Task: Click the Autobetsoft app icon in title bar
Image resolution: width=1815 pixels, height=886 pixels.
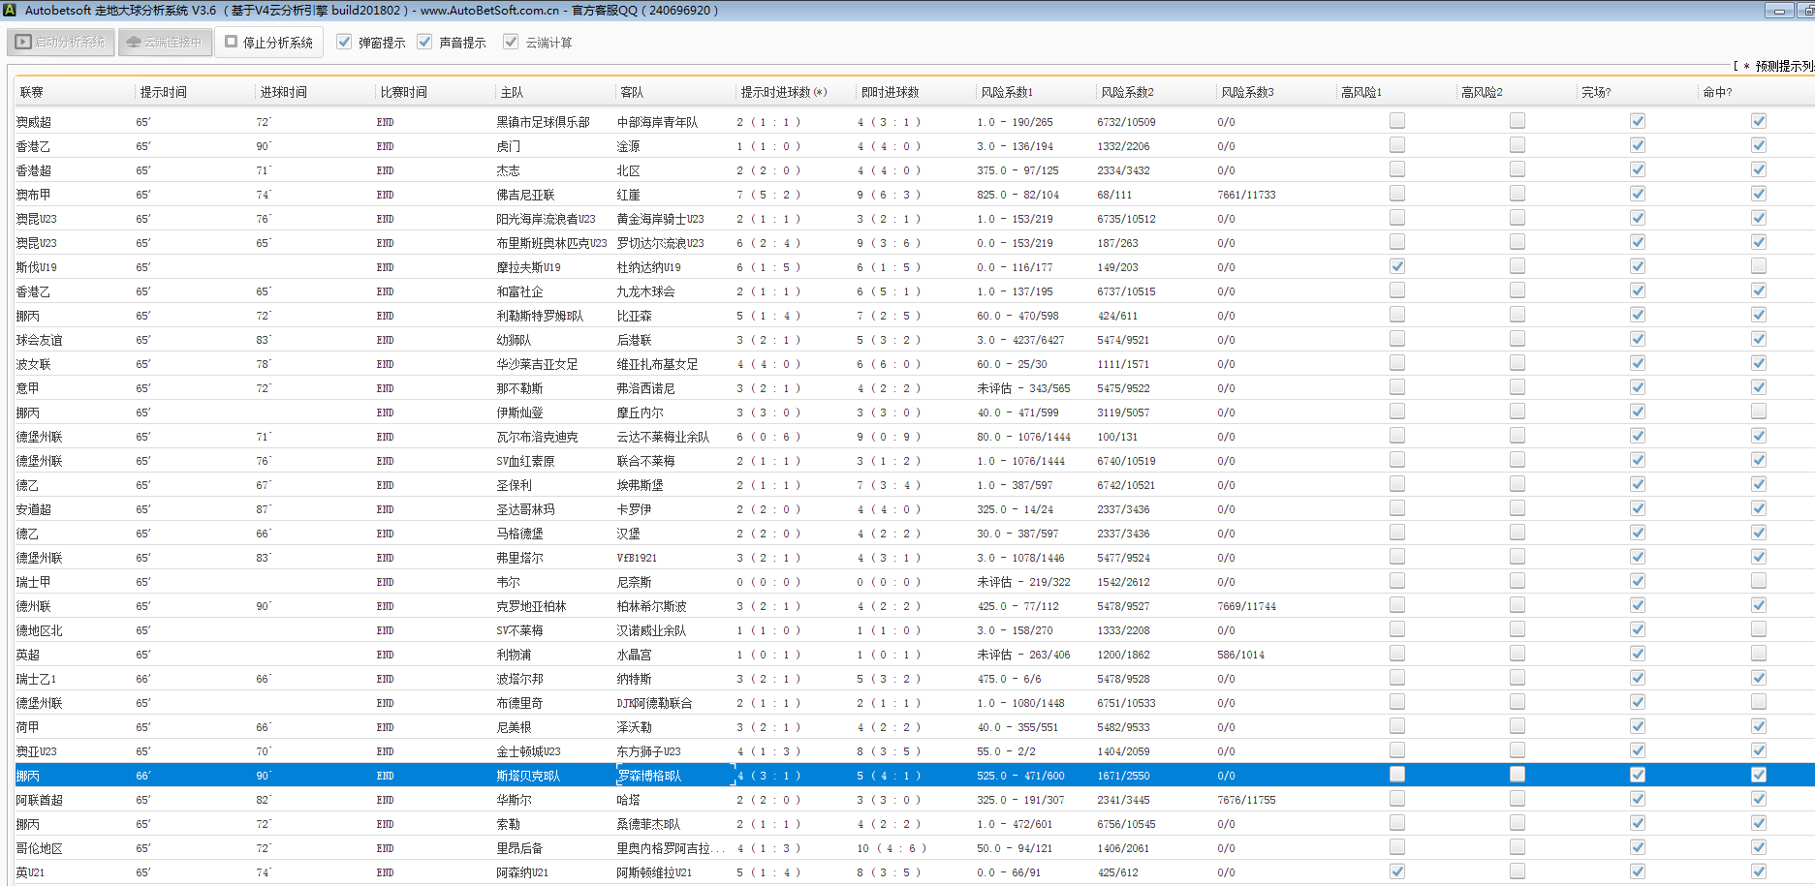Action: tap(11, 11)
